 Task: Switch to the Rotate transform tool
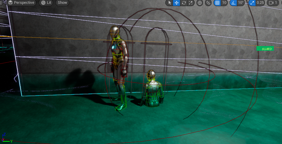(184, 3)
